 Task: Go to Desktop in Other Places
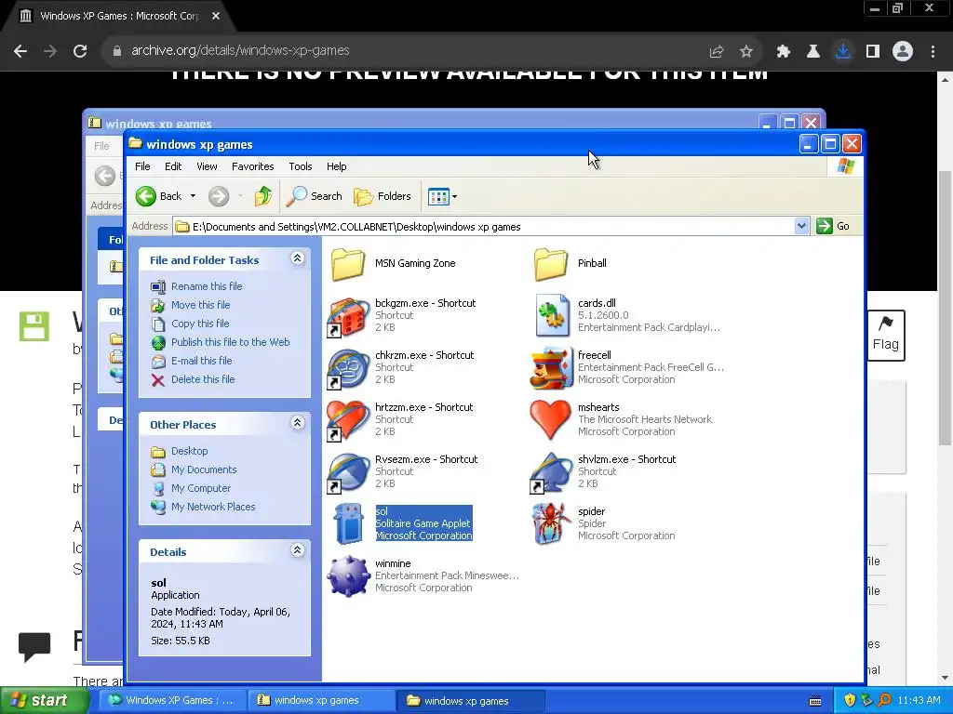click(x=190, y=451)
